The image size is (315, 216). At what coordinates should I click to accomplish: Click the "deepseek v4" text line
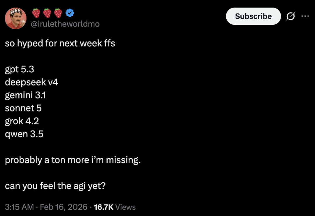click(x=32, y=82)
